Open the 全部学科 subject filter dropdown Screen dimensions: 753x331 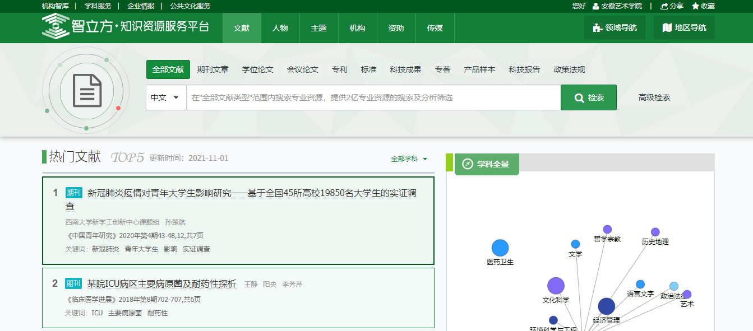click(x=409, y=159)
